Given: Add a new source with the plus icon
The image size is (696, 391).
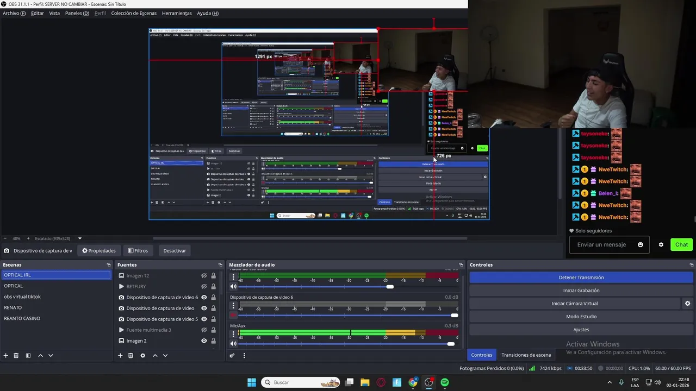Looking at the screenshot, I should click(x=120, y=356).
